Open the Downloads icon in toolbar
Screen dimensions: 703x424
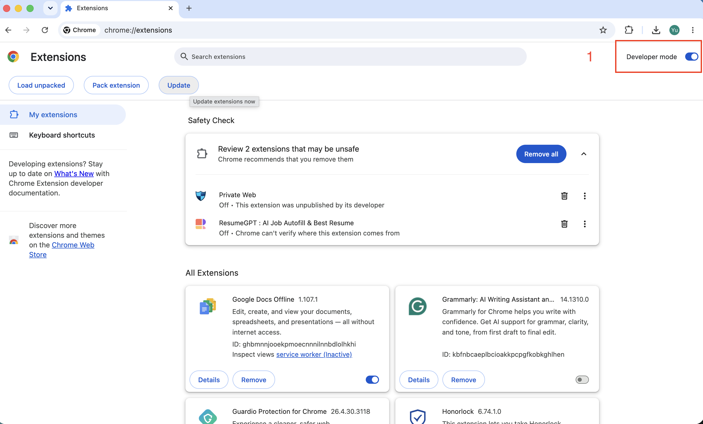[x=656, y=30]
